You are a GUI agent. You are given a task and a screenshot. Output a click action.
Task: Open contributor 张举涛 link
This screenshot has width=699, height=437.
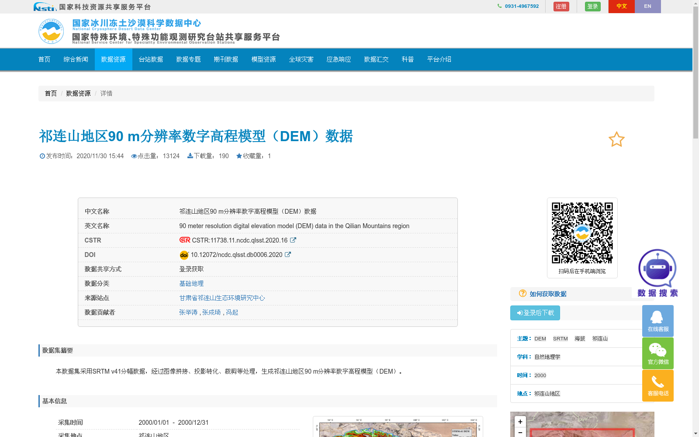coord(188,312)
